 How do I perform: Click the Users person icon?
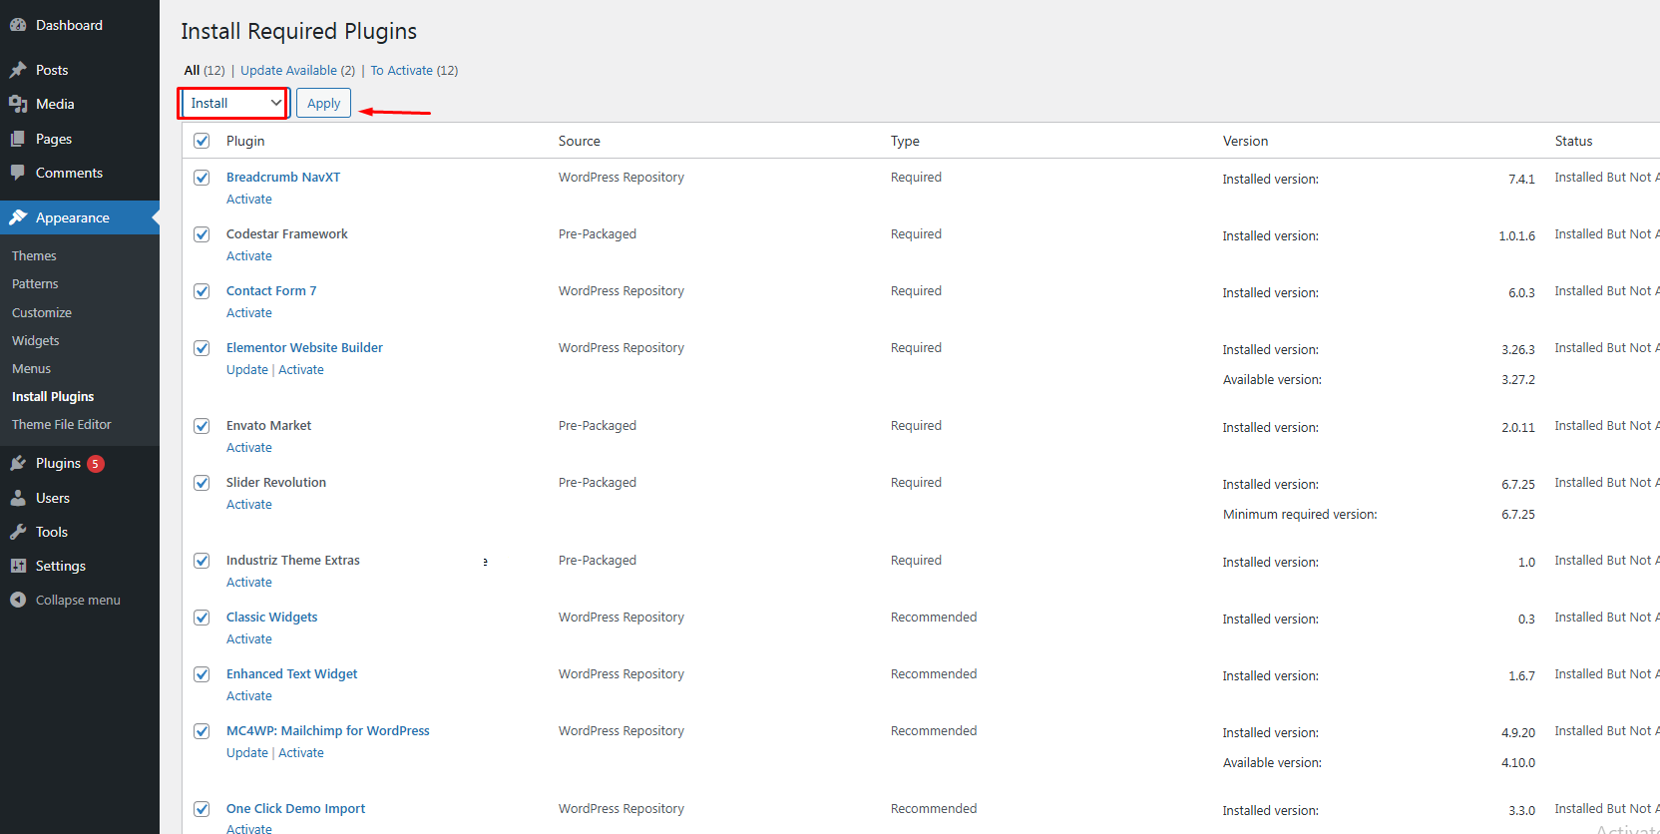tap(18, 498)
